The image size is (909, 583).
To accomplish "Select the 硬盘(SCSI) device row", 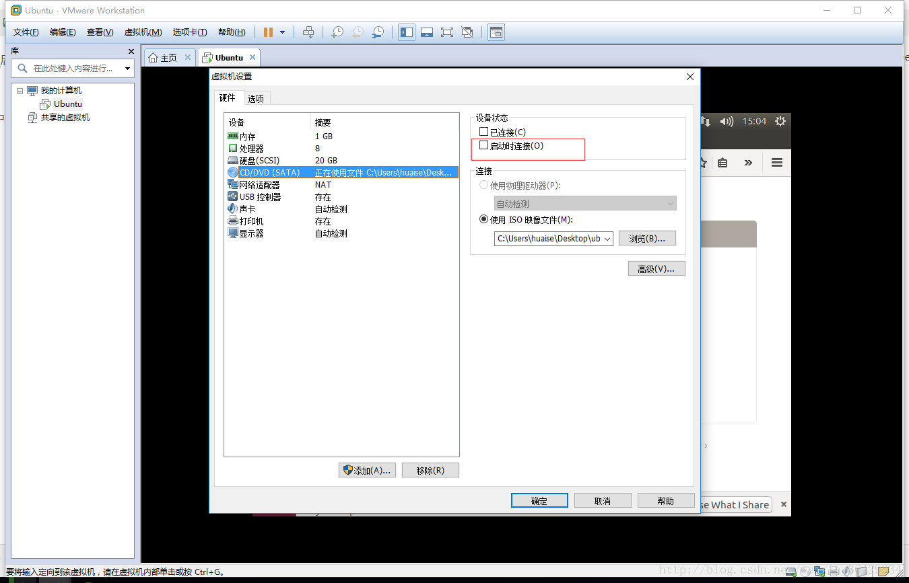I will pos(341,161).
